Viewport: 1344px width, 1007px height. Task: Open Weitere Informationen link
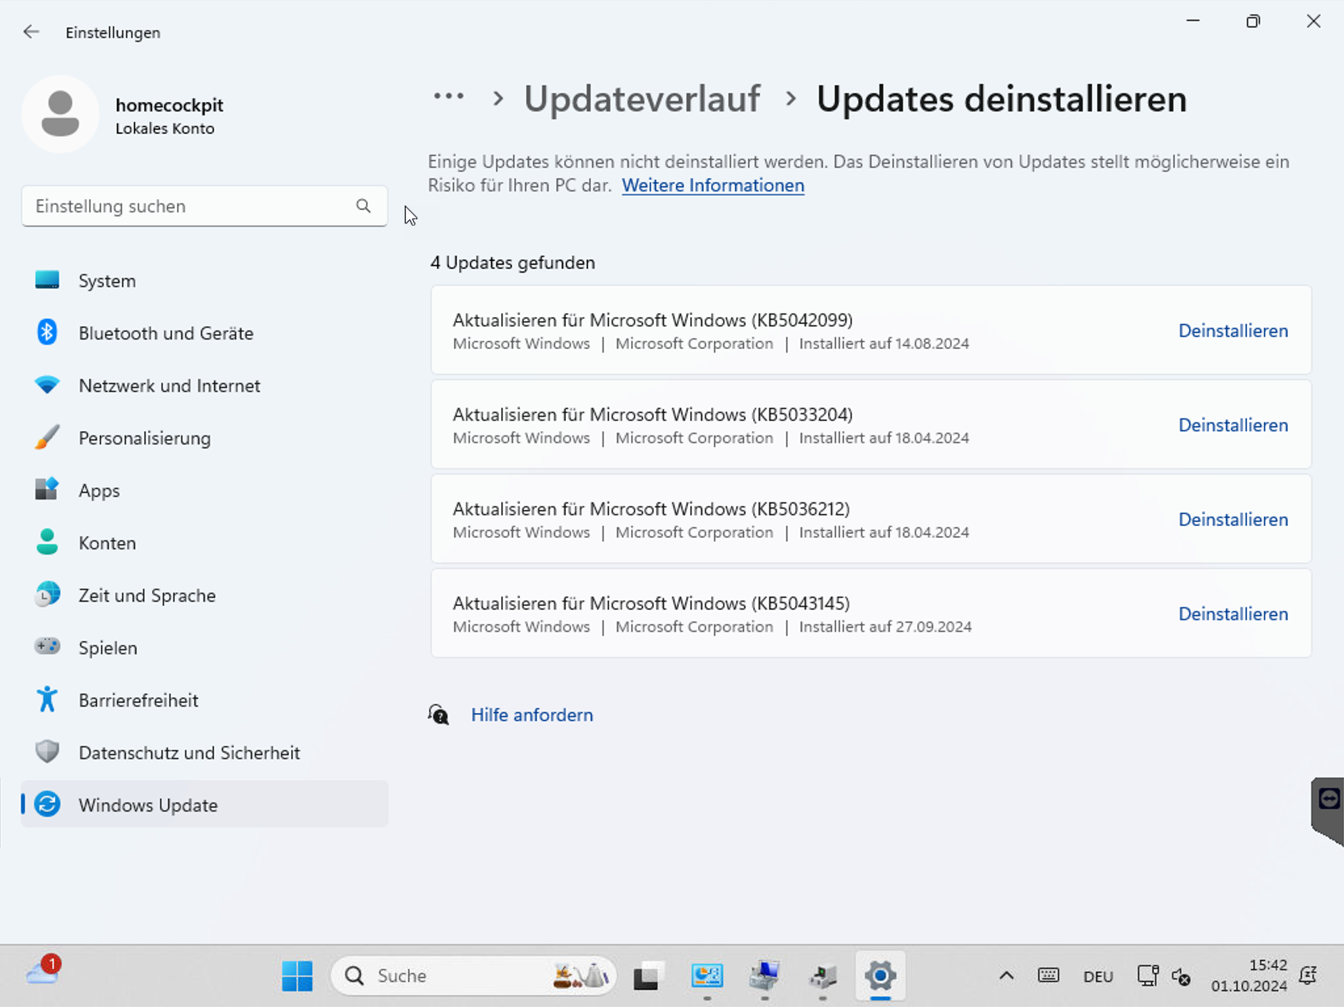coord(712,186)
